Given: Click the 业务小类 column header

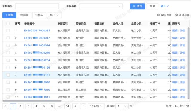Looking at the screenshot, I should pyautogui.click(x=136, y=23).
